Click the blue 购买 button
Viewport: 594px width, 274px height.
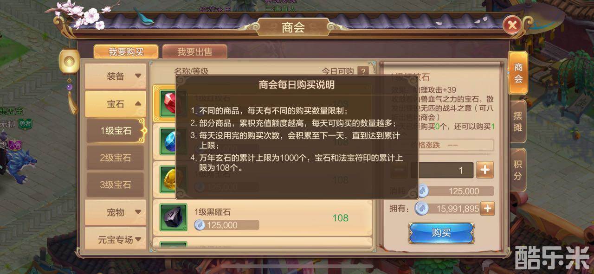point(441,233)
